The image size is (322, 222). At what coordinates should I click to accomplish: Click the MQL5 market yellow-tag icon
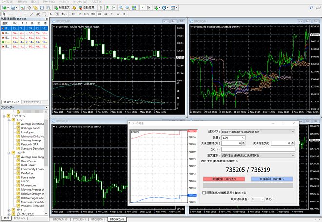click(x=74, y=8)
